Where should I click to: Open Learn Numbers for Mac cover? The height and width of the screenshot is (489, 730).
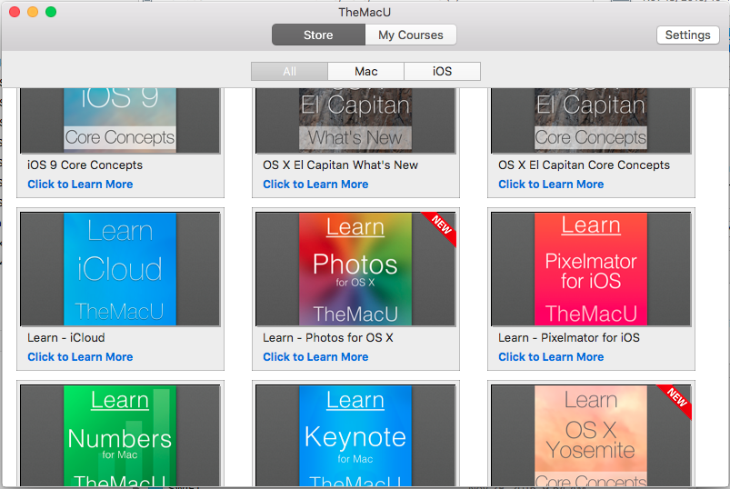tap(120, 435)
